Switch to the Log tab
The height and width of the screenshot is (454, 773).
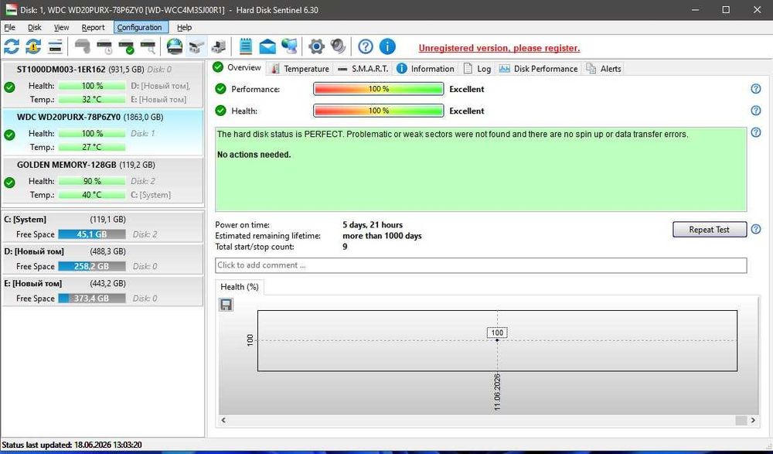[477, 69]
